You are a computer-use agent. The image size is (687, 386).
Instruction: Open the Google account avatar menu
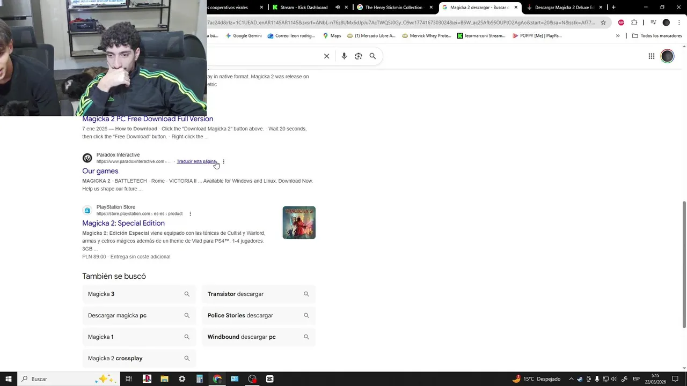667,56
